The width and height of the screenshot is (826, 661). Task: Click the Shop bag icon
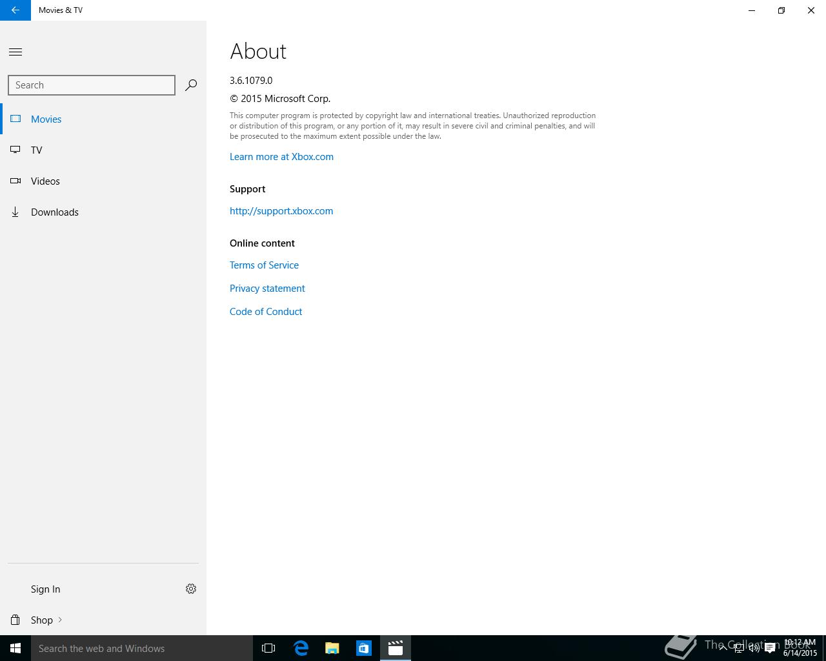click(15, 620)
